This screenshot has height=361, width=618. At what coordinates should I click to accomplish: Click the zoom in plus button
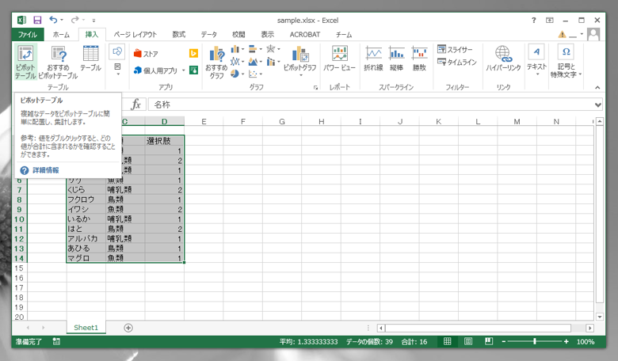pos(566,342)
